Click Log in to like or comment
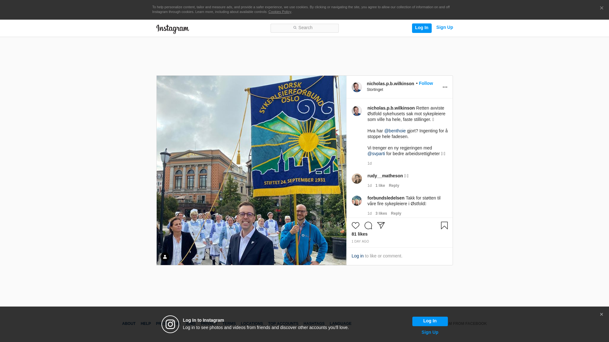609x342 pixels. pos(357,256)
